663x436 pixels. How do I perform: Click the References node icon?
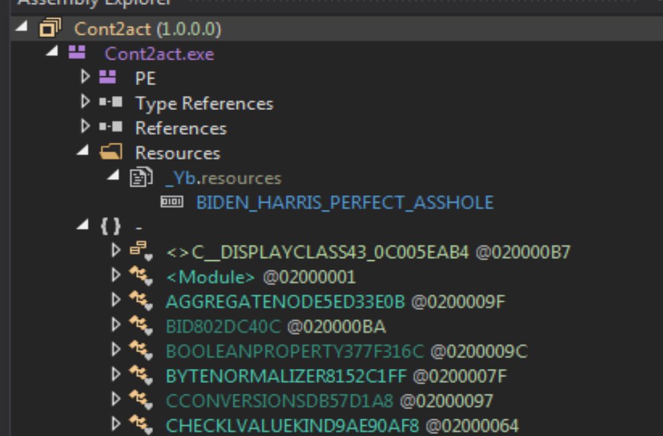pyautogui.click(x=111, y=127)
